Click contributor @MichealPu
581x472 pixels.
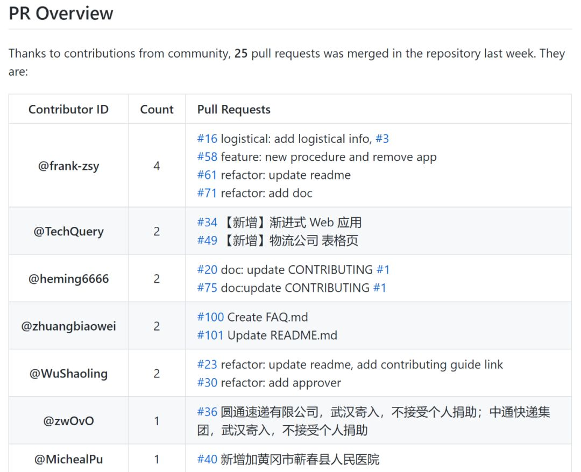(68, 460)
